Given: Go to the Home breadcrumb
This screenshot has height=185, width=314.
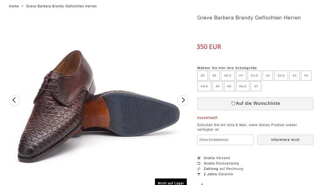Looking at the screenshot, I should (x=14, y=6).
